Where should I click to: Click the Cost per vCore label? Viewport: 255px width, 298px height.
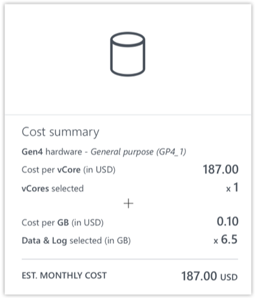coord(68,170)
